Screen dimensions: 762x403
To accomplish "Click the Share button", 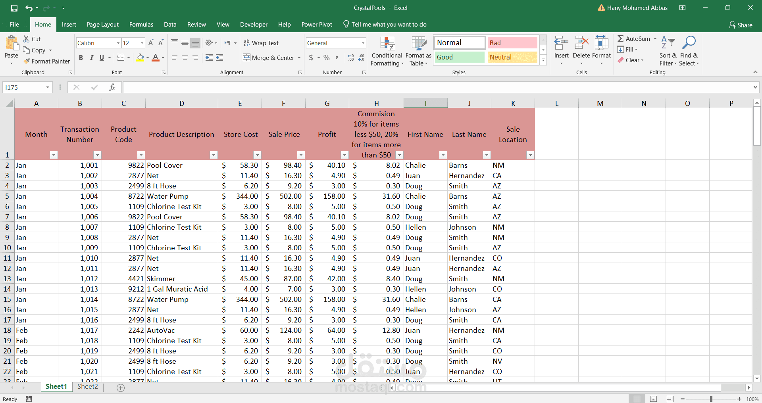I will (x=741, y=25).
